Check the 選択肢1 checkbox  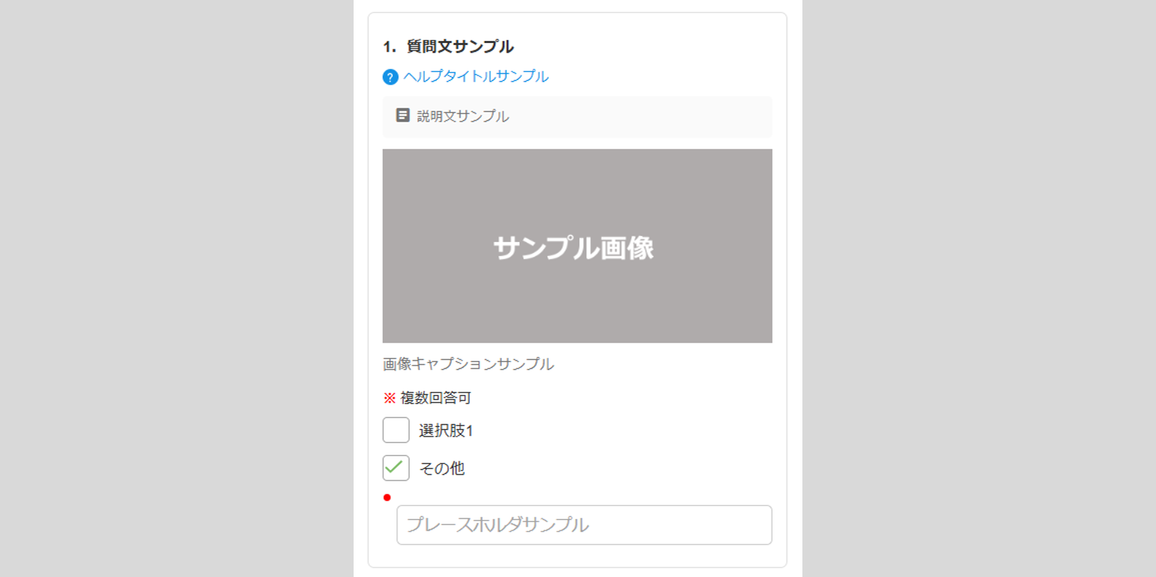pos(396,430)
